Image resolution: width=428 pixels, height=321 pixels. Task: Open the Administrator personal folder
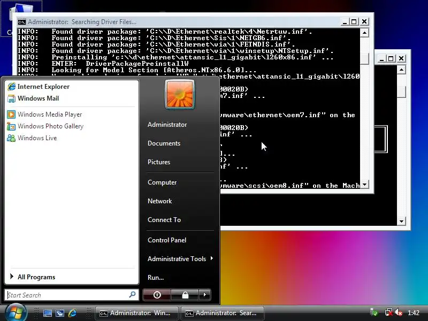[x=167, y=125]
